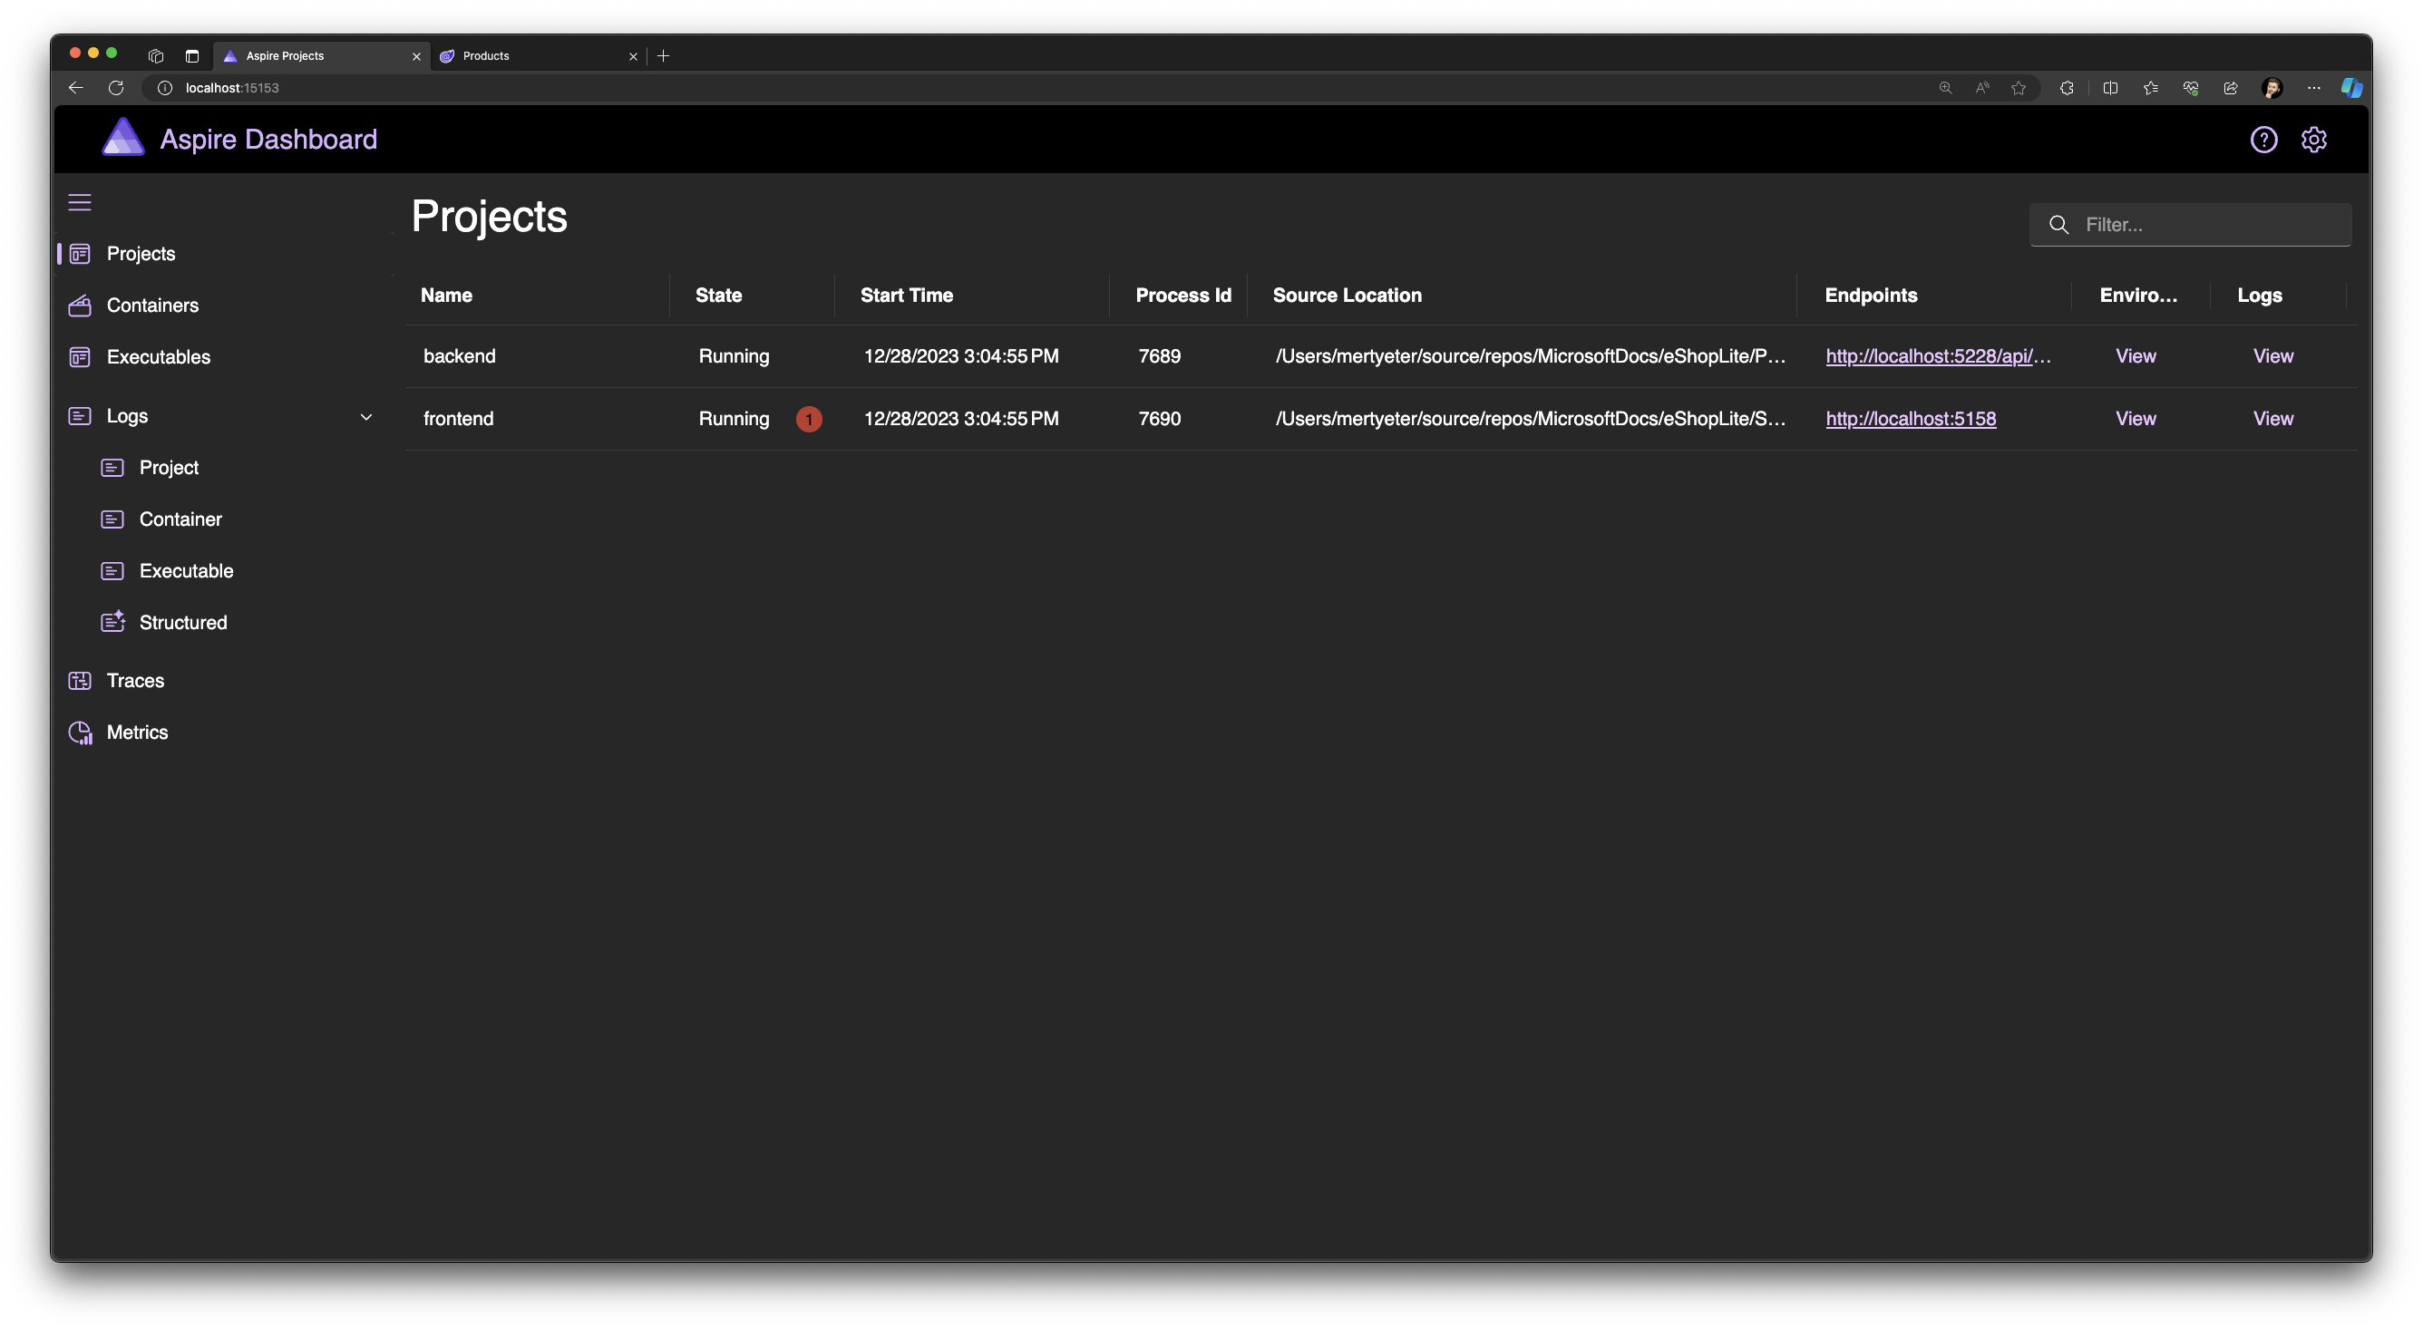
Task: Sort by the Start Time column header
Action: (x=907, y=296)
